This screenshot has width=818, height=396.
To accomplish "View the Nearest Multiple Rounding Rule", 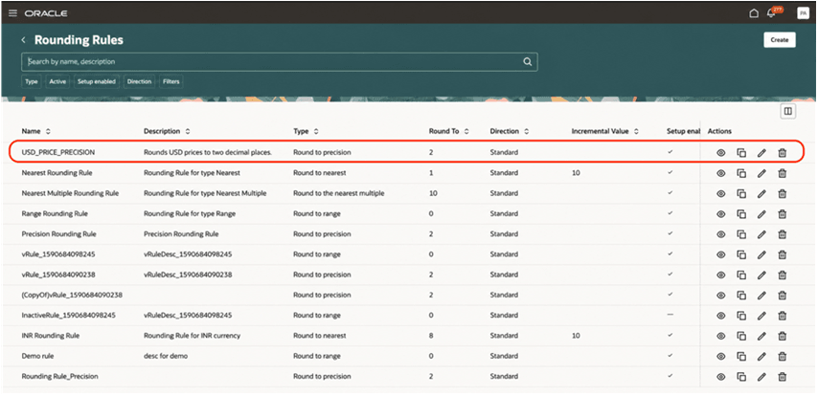I will tap(721, 193).
